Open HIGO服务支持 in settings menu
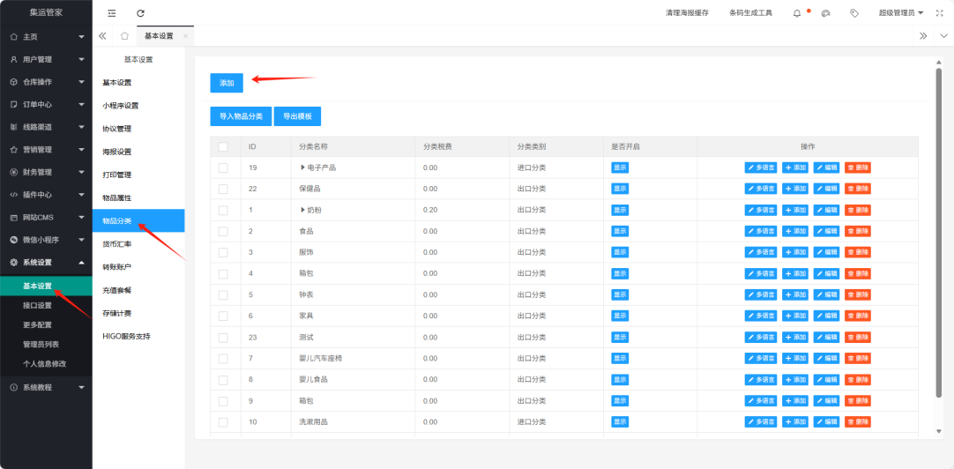954x469 pixels. coord(138,337)
